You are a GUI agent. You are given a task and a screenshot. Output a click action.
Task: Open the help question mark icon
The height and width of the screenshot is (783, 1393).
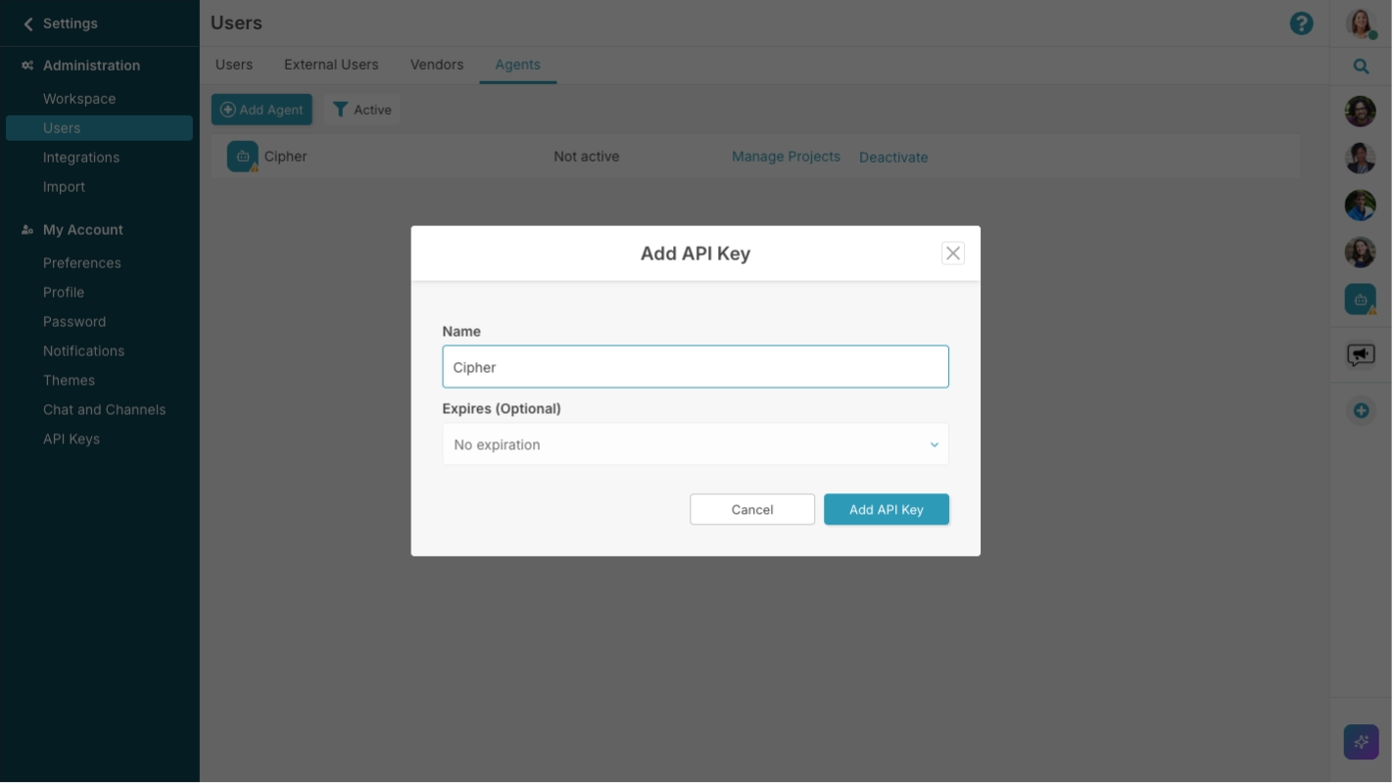tap(1301, 23)
